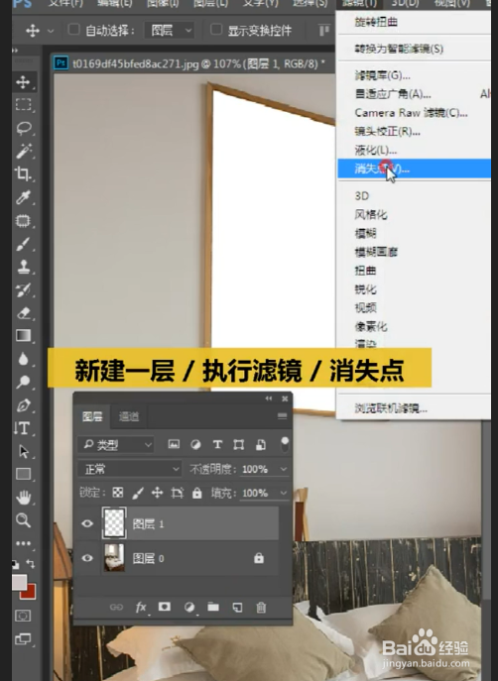Image resolution: width=498 pixels, height=681 pixels.
Task: Select the Rectangle shape tool
Action: (23, 474)
